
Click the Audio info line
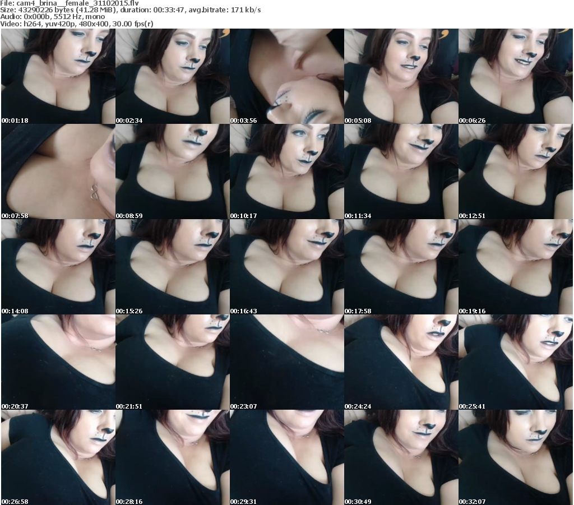[x=52, y=17]
